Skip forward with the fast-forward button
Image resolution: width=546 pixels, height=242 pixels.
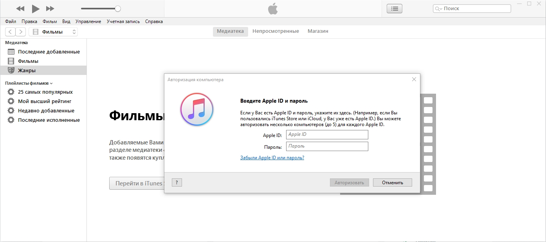point(50,9)
